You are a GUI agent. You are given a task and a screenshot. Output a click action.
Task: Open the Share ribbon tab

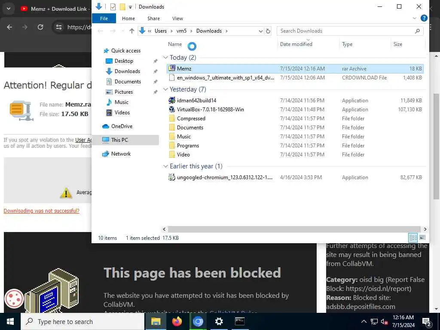click(153, 18)
